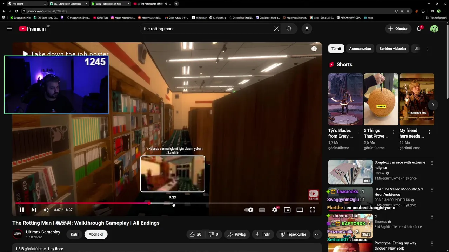The width and height of the screenshot is (449, 252).
Task: Open the YouTube hamburger guide menu
Action: point(9,29)
